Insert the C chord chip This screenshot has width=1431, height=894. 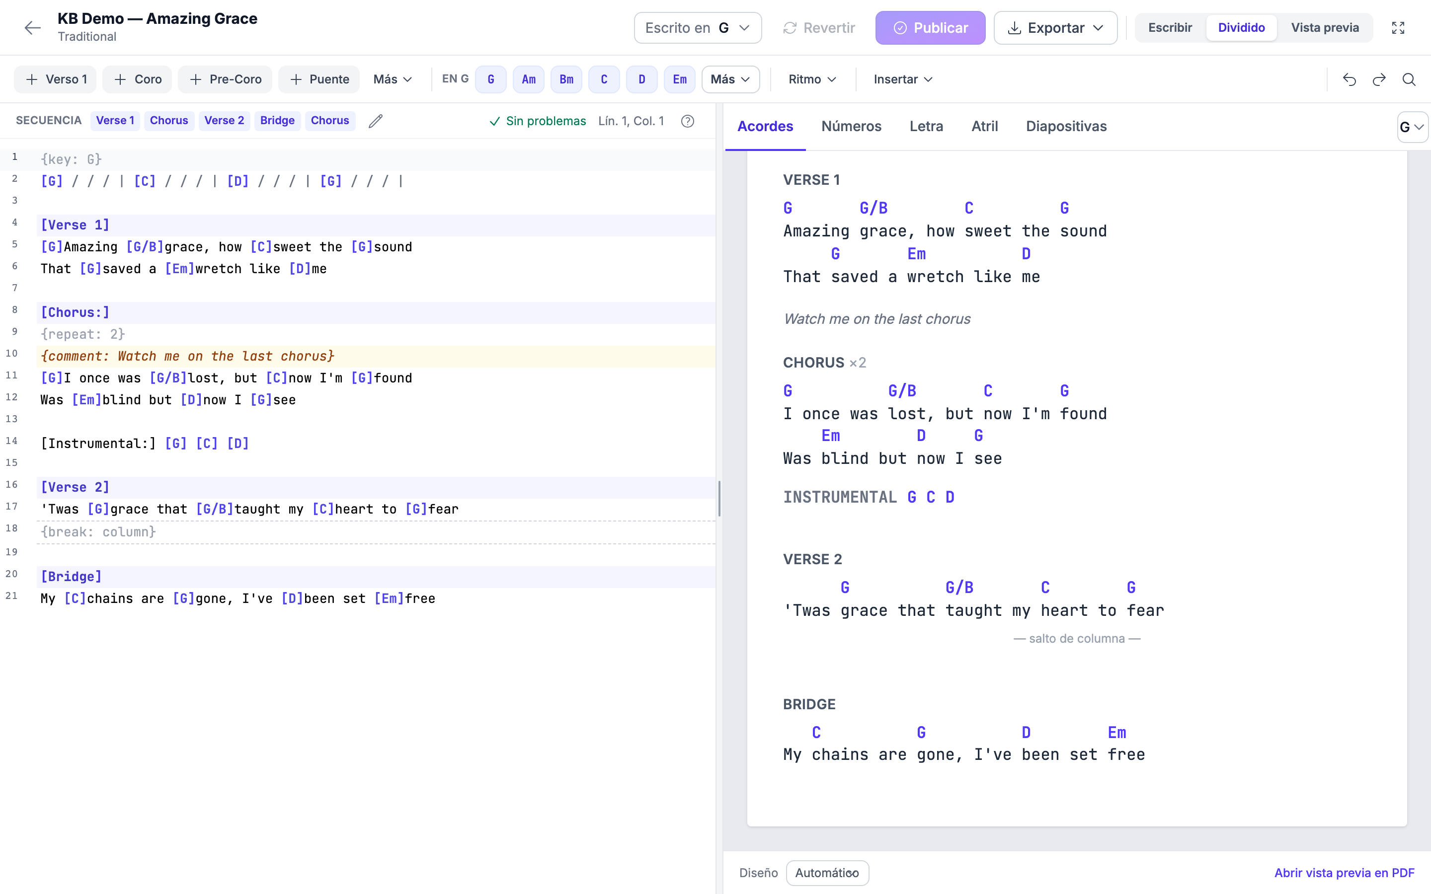coord(604,79)
